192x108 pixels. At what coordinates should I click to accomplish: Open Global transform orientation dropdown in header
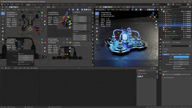pyautogui.click(x=38, y=7)
